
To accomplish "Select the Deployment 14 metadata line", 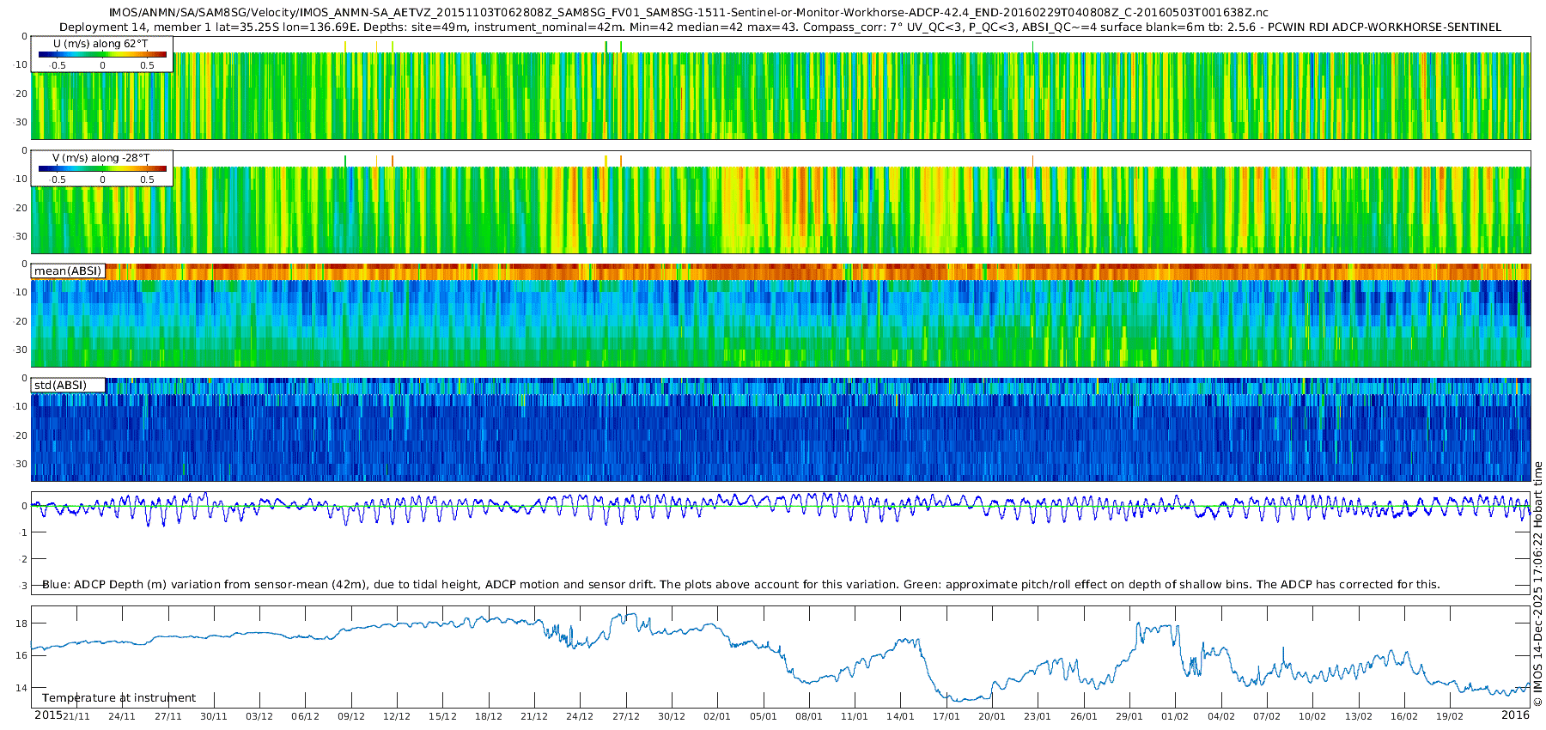I will pos(780,27).
